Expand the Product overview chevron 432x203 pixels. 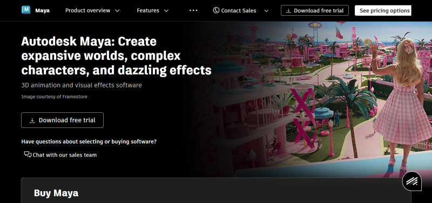click(x=117, y=11)
